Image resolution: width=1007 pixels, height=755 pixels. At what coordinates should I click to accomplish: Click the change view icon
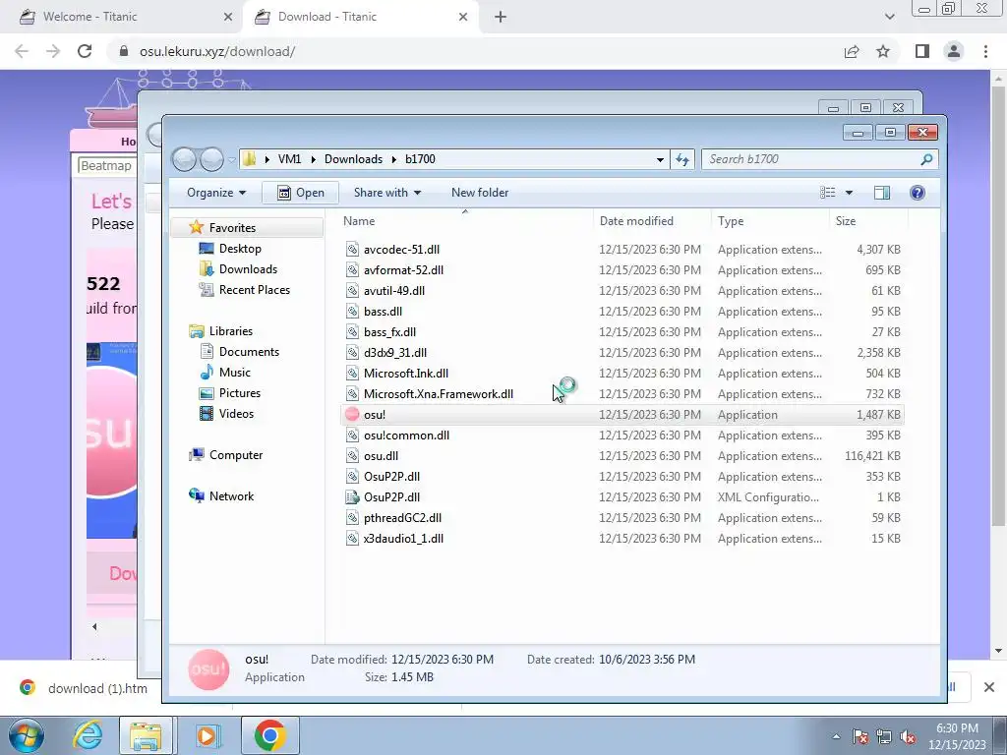[x=828, y=193]
